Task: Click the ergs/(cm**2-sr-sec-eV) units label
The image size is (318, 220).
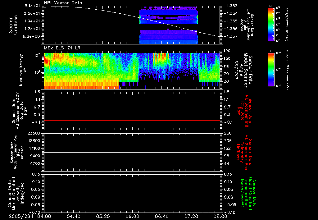Action: (x=287, y=70)
